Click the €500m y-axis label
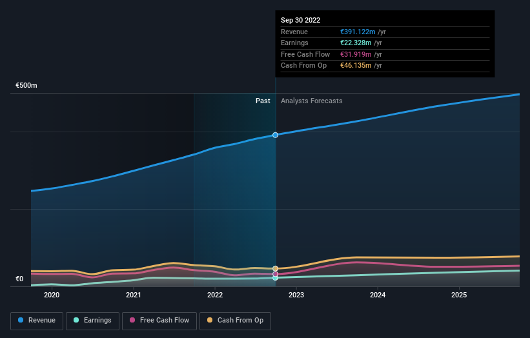Image resolution: width=530 pixels, height=338 pixels. (x=26, y=85)
